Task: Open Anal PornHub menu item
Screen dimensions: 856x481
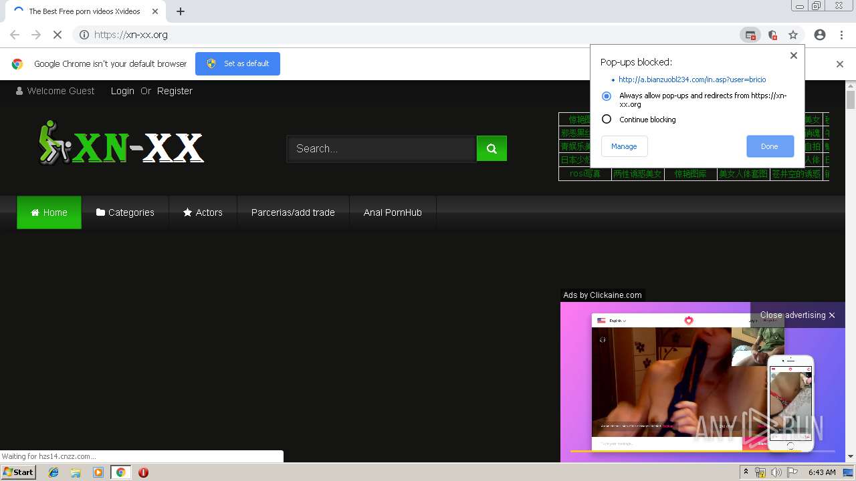Action: (393, 212)
